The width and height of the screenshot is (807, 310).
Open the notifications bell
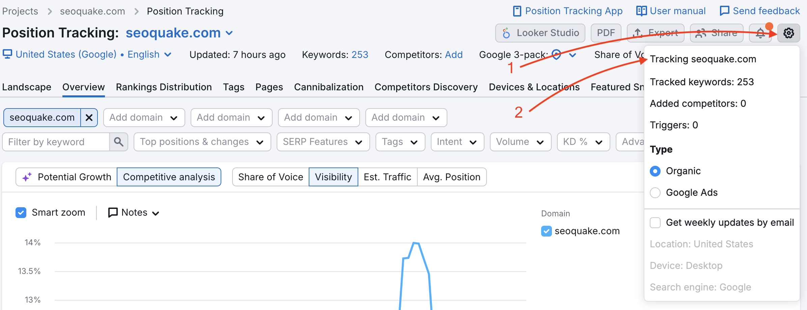tap(760, 33)
